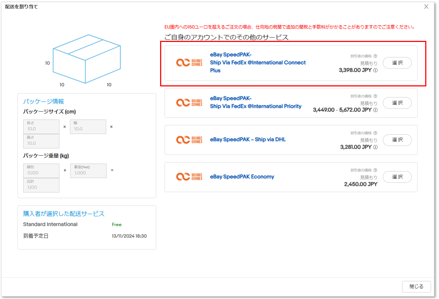Click Orange Connex logo on Connect Plus row
Viewport: 439px width, 299px height.
[x=189, y=63]
